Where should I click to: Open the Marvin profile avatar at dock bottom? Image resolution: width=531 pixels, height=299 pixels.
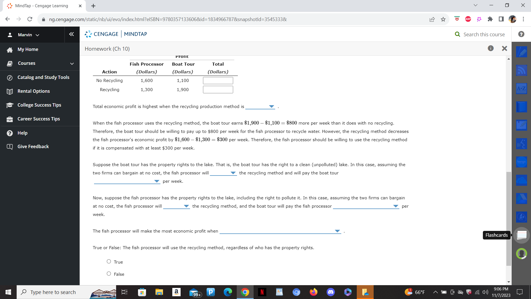(522, 253)
